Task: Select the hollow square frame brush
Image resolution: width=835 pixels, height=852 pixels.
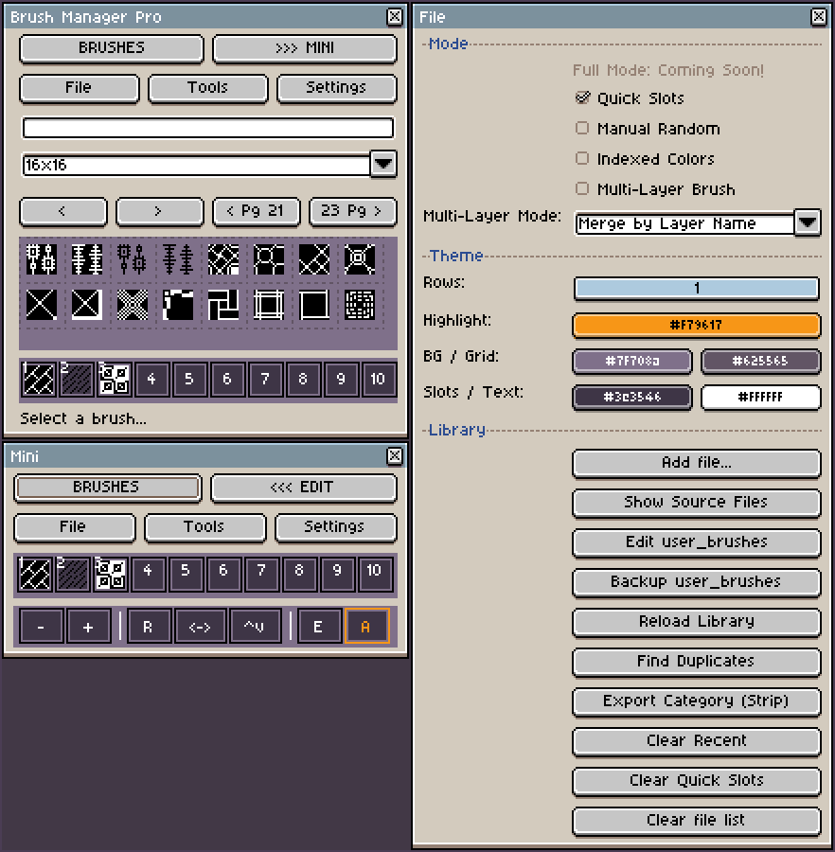Action: pos(314,305)
